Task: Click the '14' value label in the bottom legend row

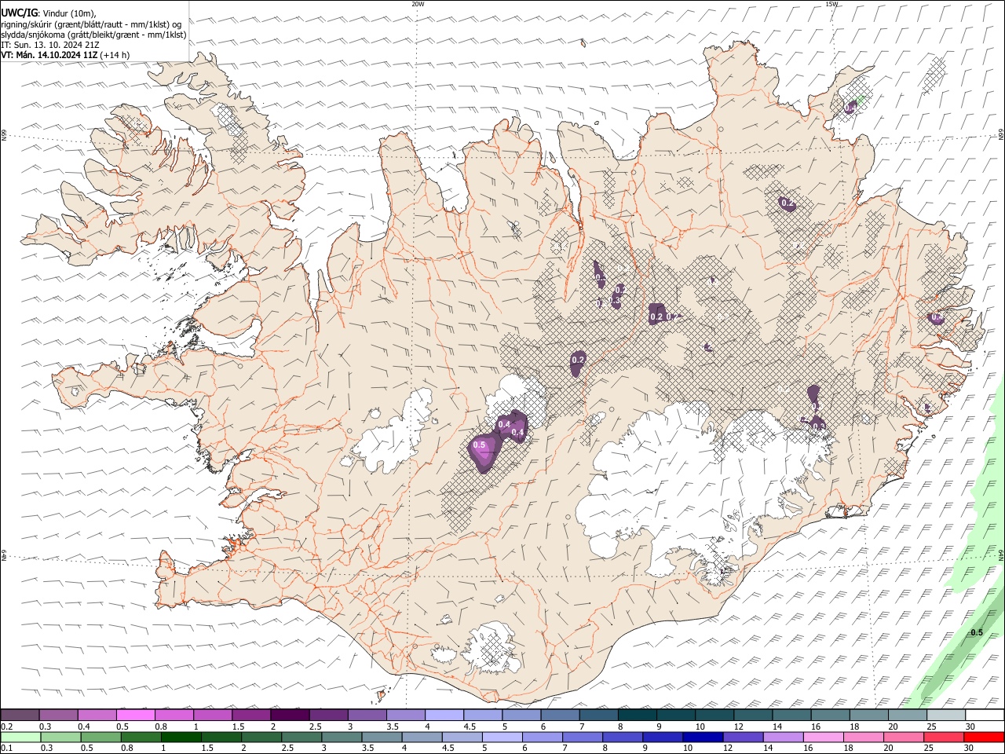Action: tap(769, 749)
